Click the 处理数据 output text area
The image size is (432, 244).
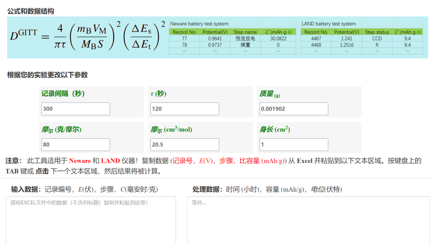pyautogui.click(x=308, y=220)
